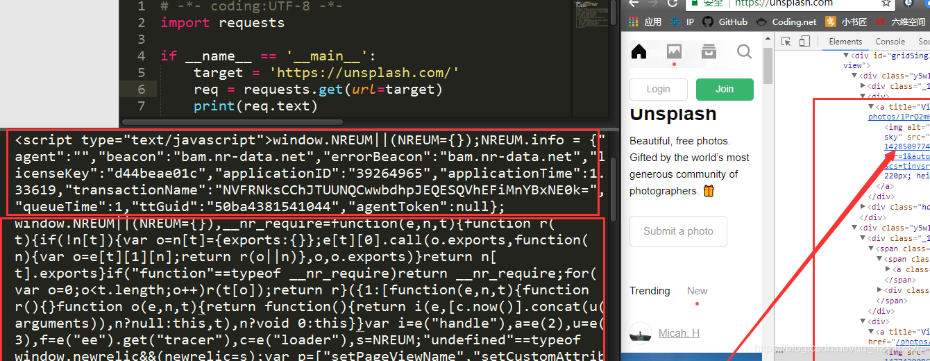This screenshot has width=930, height=361.
Task: Reload the browser page
Action: point(673,3)
